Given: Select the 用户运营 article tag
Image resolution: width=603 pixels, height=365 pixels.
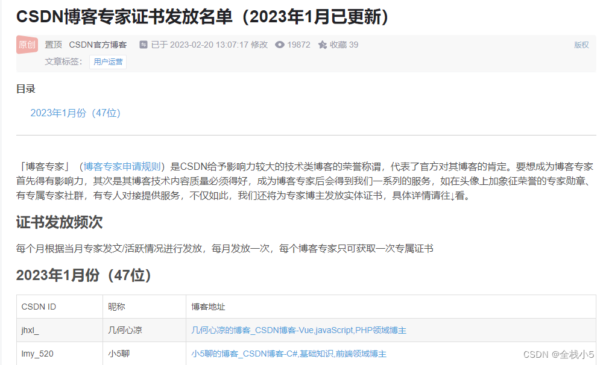Looking at the screenshot, I should (108, 62).
